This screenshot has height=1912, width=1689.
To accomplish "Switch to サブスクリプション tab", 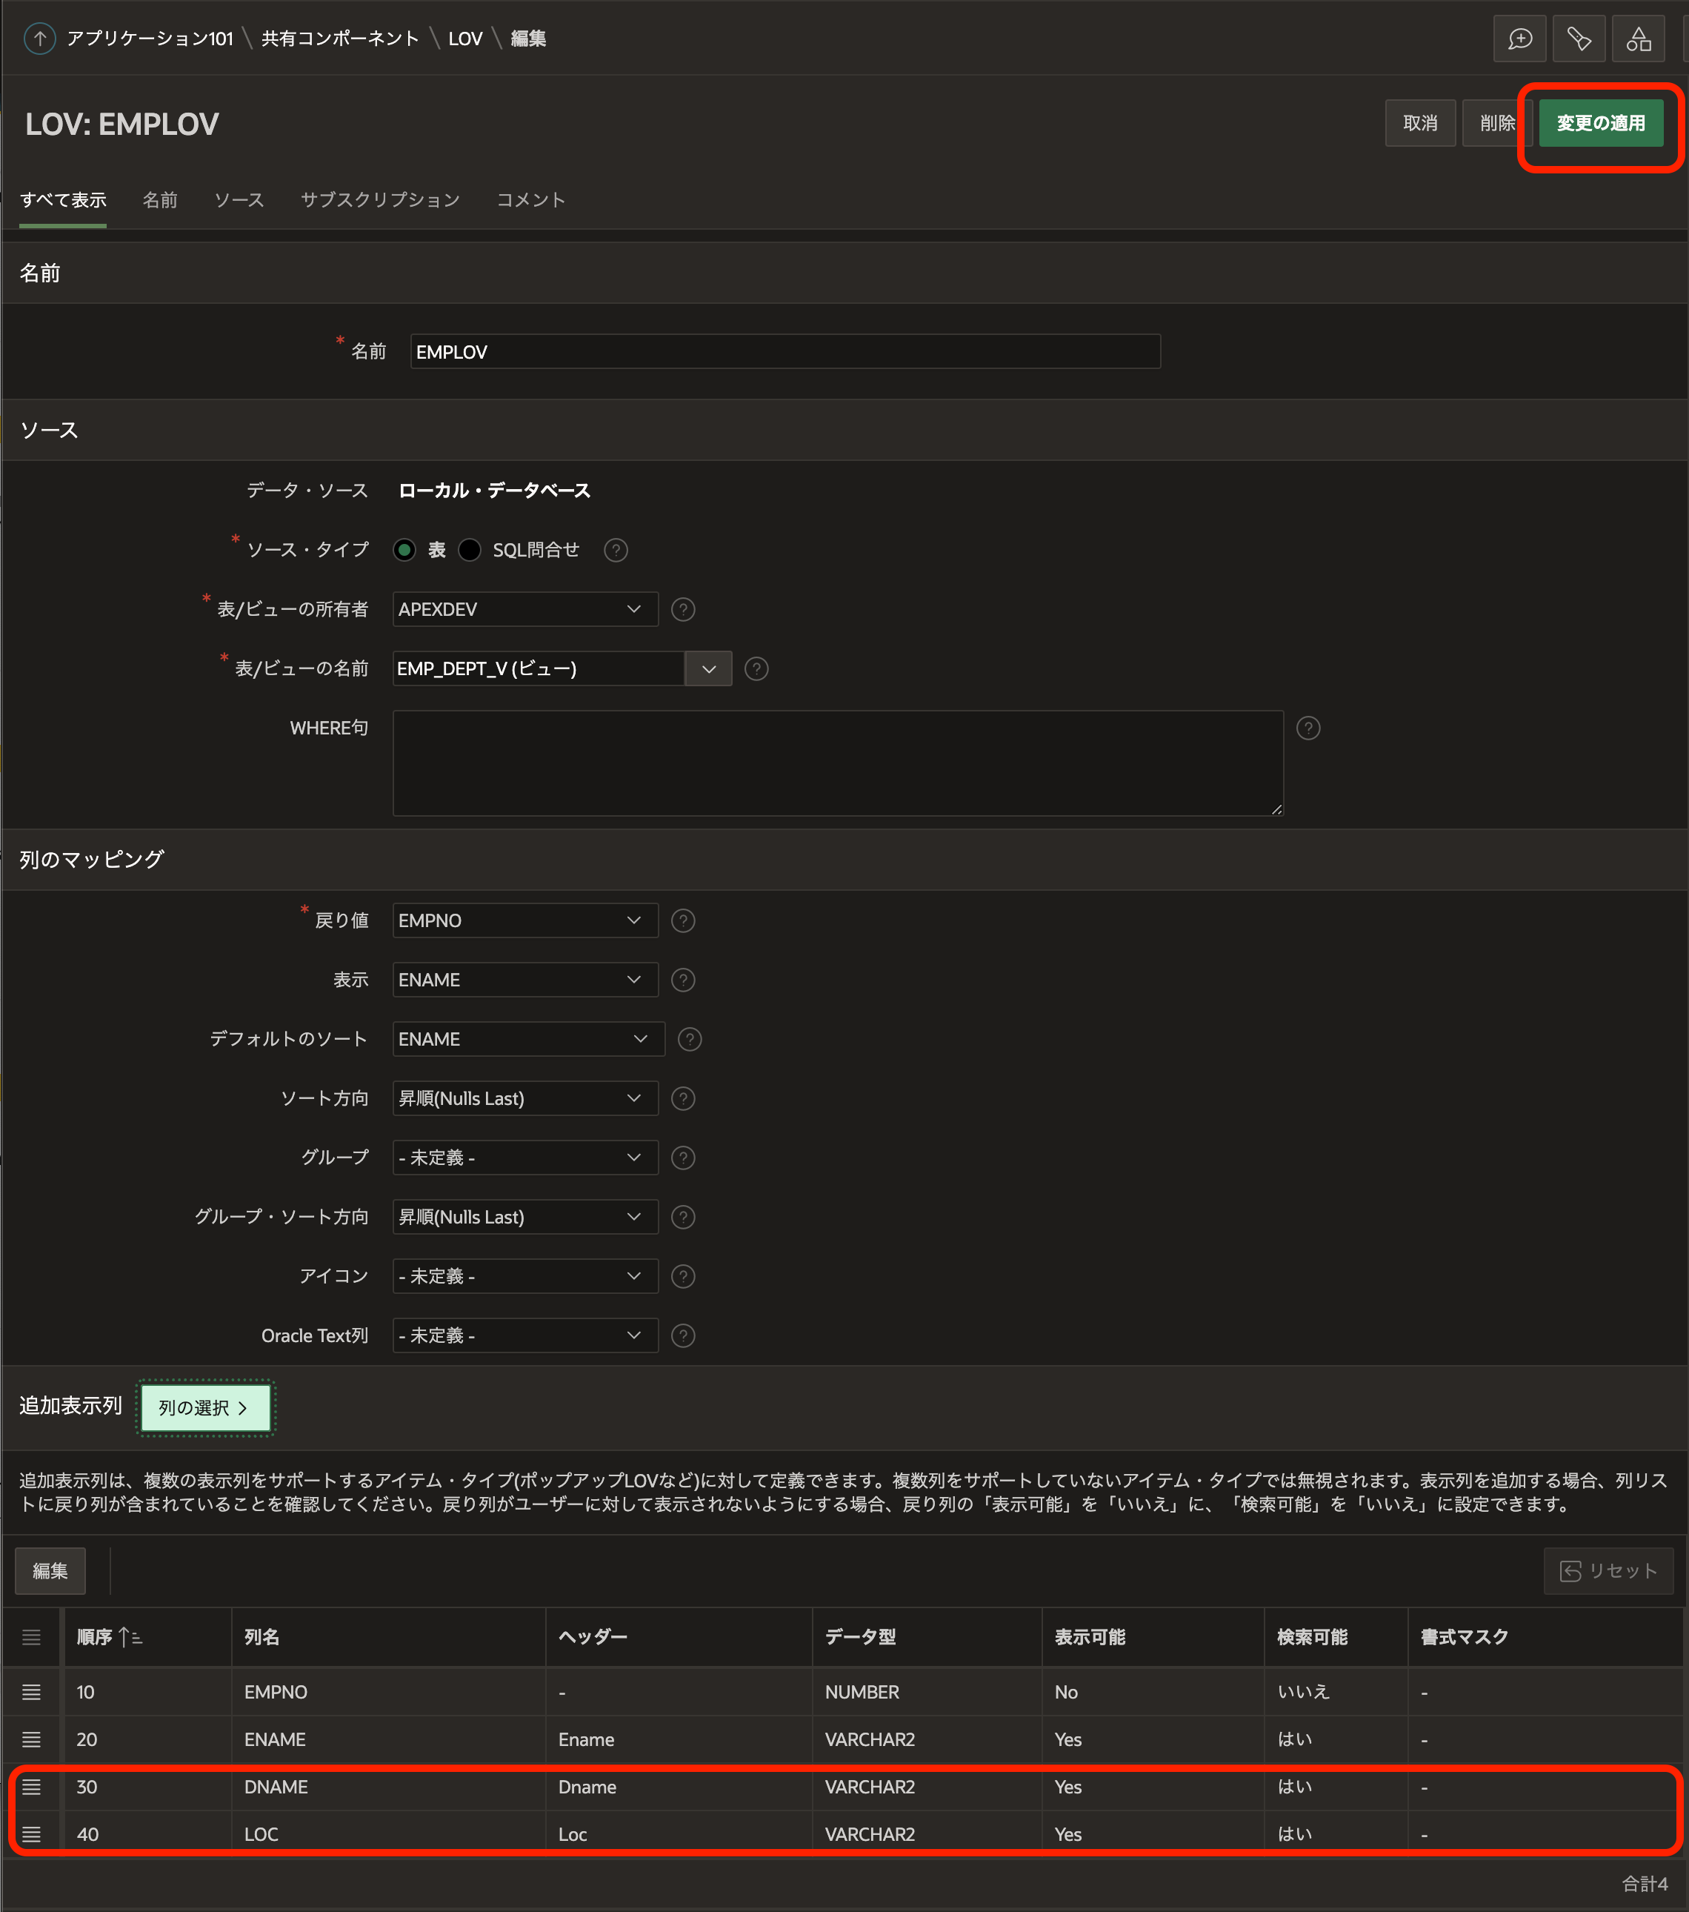I will pos(380,200).
